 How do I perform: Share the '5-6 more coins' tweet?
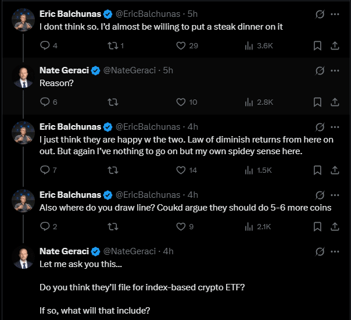point(335,226)
